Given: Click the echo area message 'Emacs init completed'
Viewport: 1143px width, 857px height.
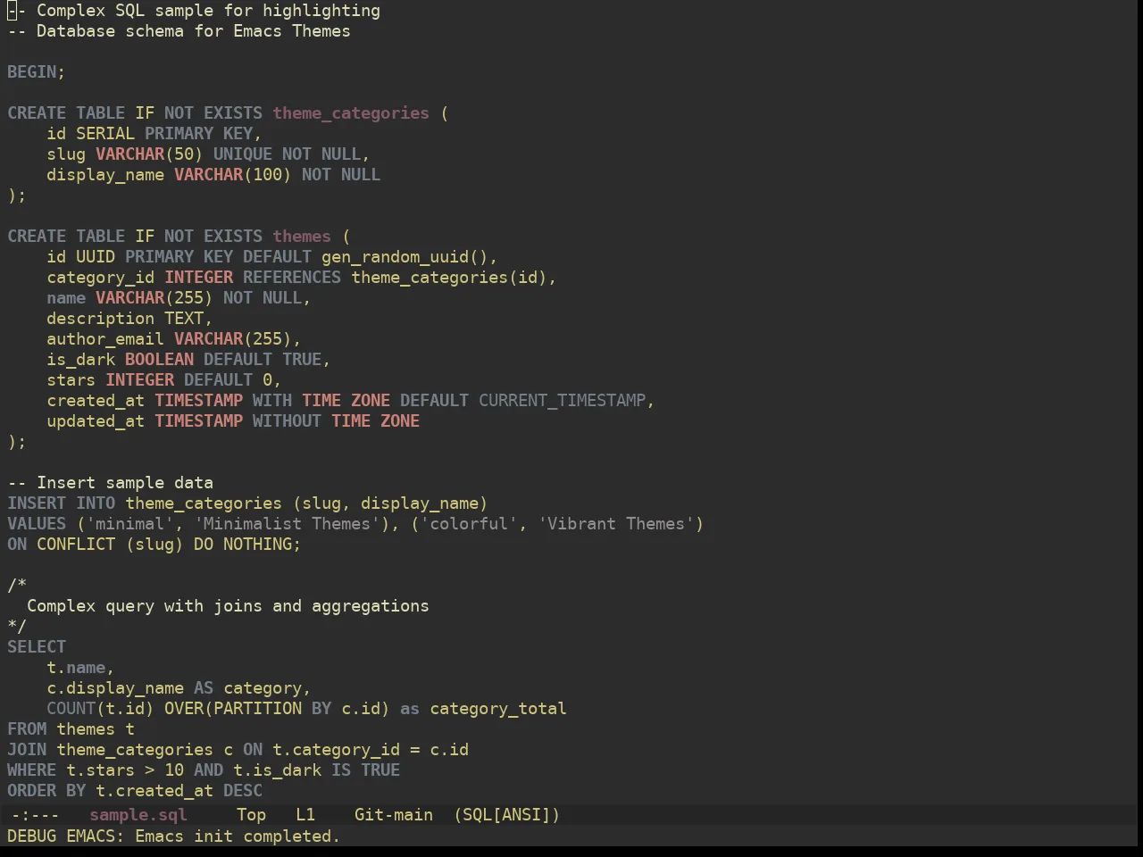Looking at the screenshot, I should [x=238, y=836].
